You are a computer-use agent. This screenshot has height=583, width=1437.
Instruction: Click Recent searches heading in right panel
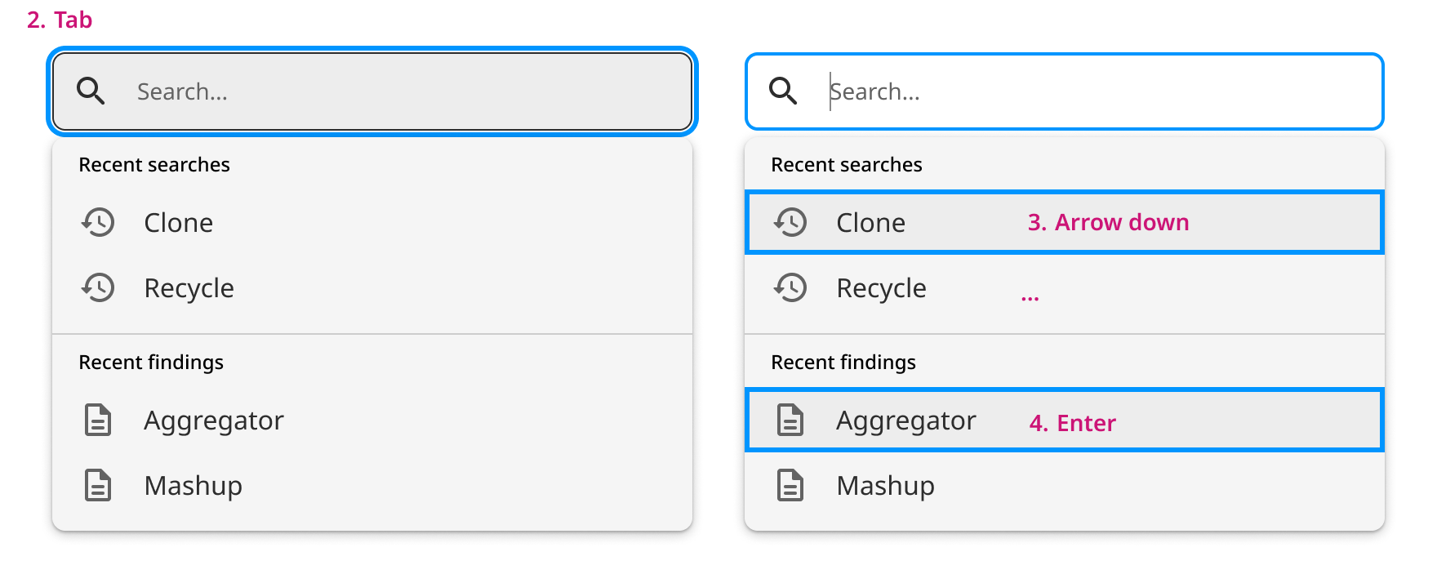click(847, 165)
